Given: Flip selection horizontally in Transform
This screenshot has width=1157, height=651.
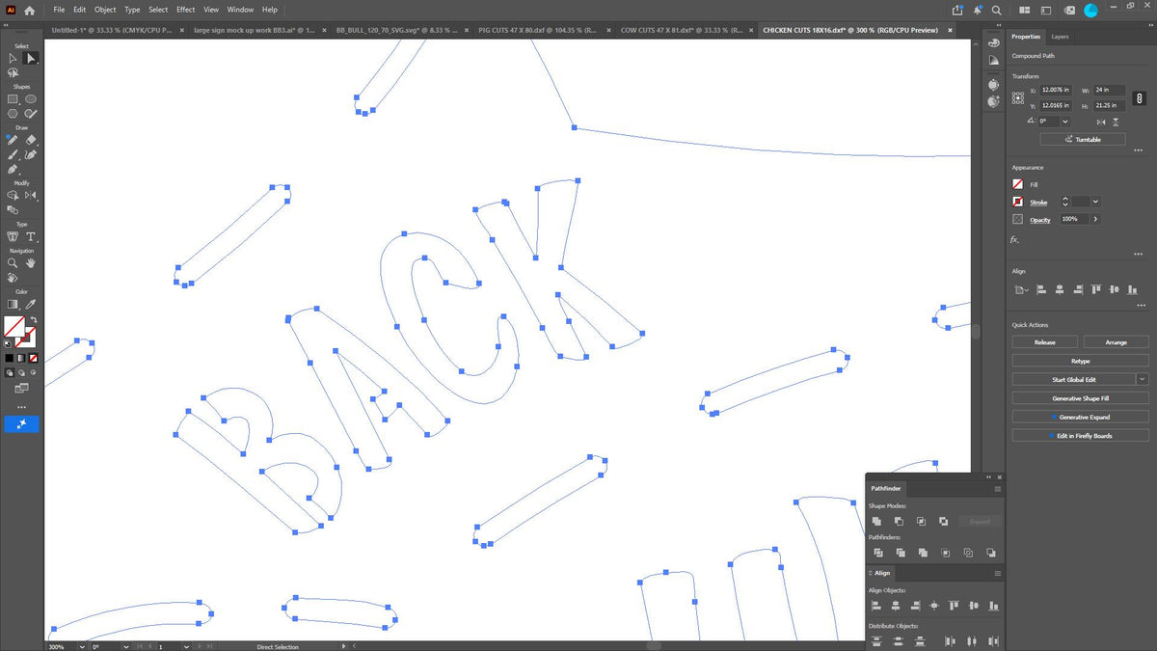Looking at the screenshot, I should pyautogui.click(x=1102, y=122).
